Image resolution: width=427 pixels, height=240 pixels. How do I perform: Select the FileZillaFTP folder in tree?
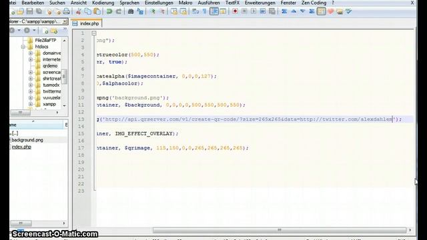point(45,40)
